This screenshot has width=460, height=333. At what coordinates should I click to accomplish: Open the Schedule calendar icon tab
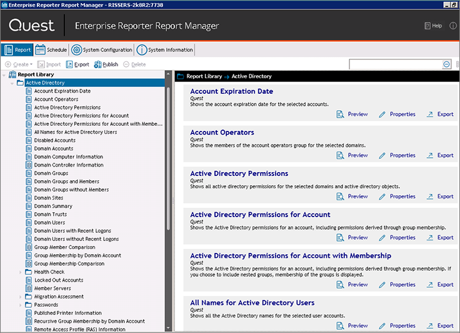(40, 49)
